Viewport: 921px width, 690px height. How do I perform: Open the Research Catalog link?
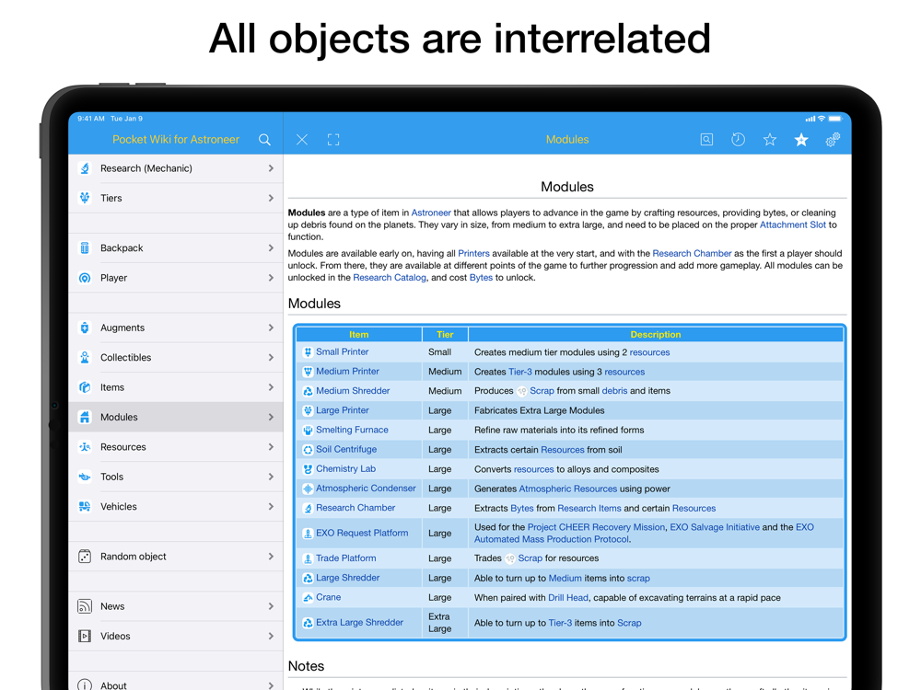point(390,278)
